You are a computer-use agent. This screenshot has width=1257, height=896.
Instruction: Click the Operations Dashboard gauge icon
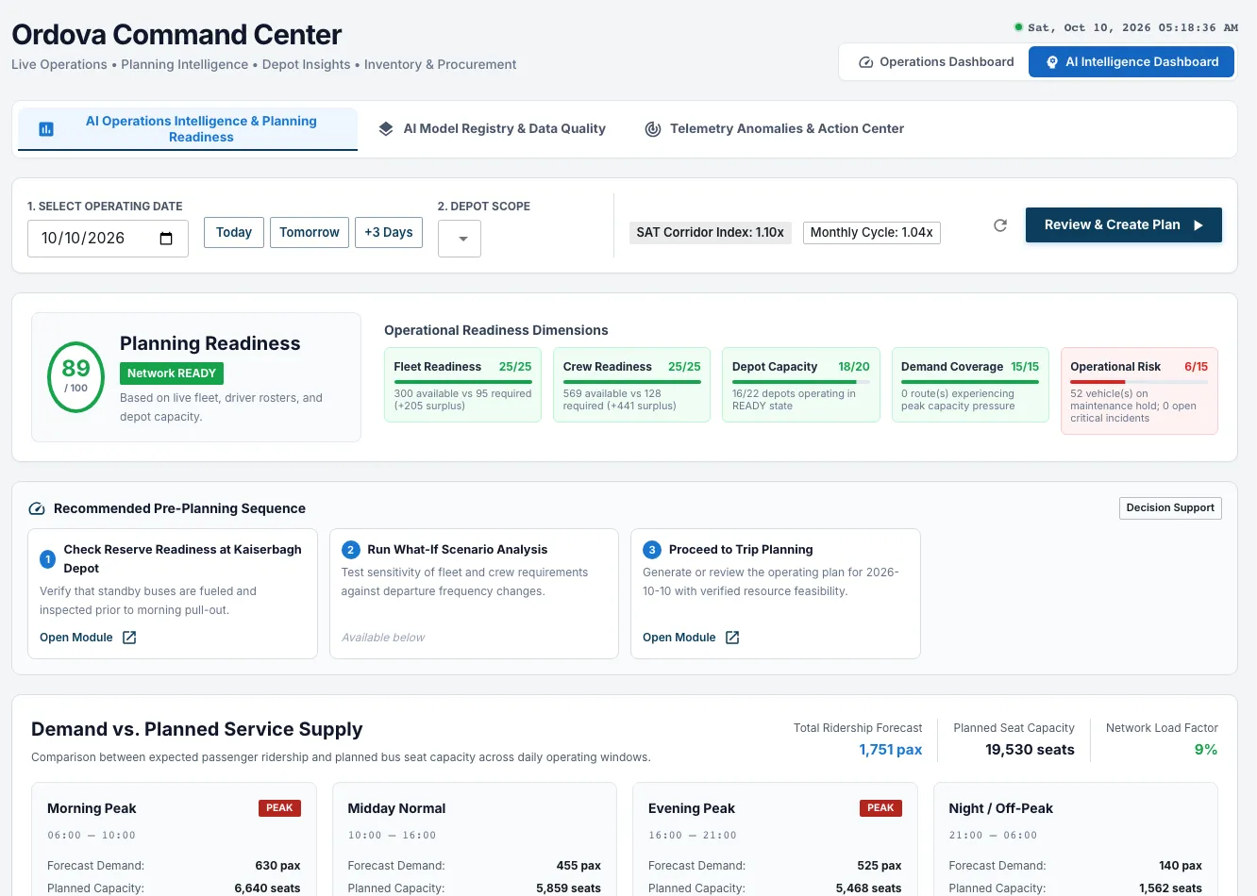click(x=865, y=62)
